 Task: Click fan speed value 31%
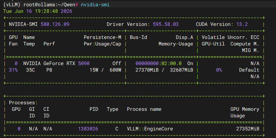click(13, 70)
